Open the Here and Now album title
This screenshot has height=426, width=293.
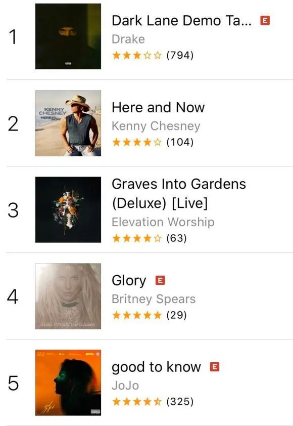158,107
